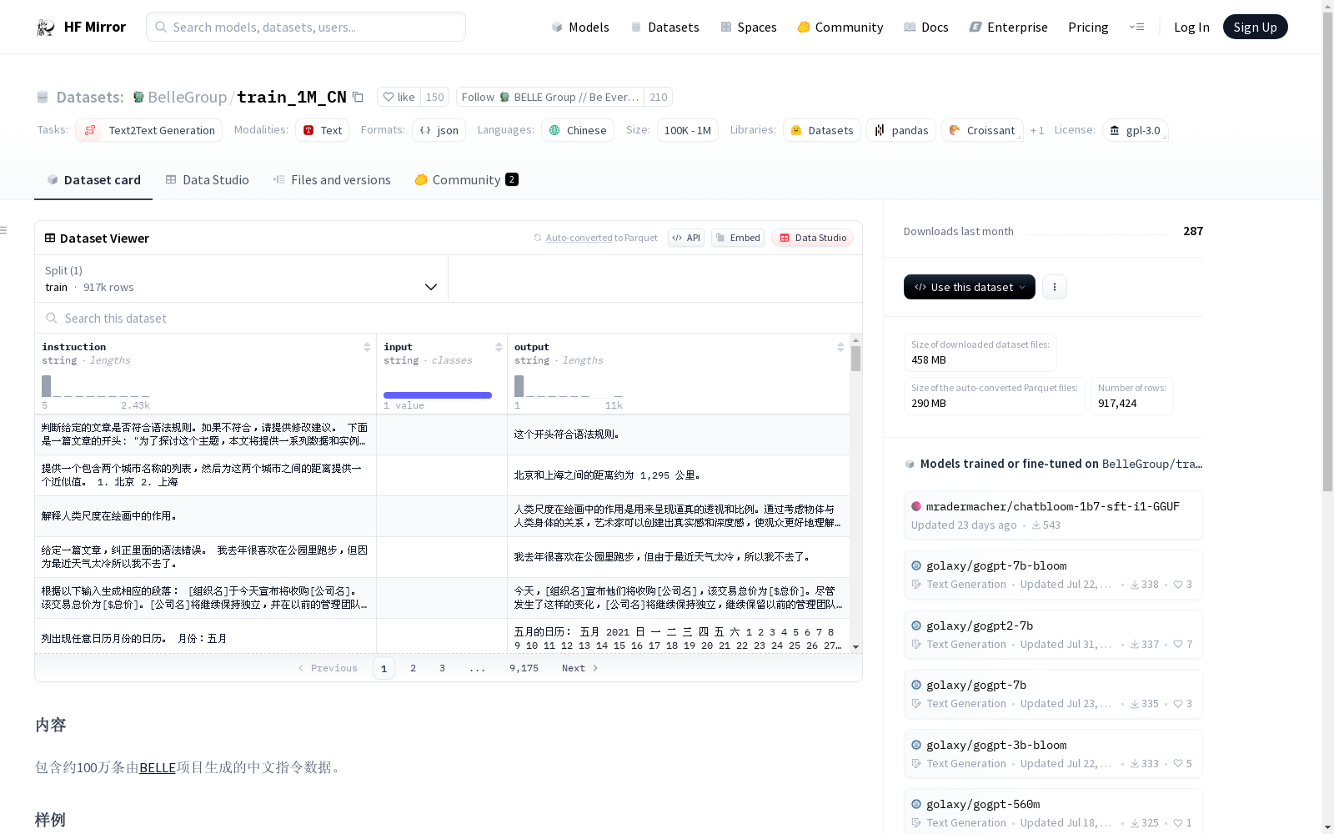
Task: Click Next page in pagination
Action: [580, 668]
